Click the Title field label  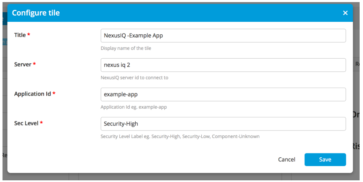click(20, 35)
